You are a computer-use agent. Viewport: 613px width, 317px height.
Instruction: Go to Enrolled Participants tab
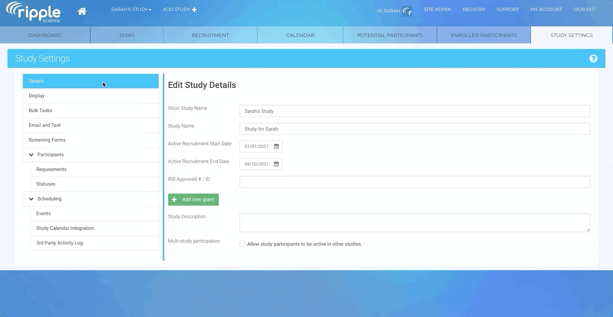coord(484,35)
